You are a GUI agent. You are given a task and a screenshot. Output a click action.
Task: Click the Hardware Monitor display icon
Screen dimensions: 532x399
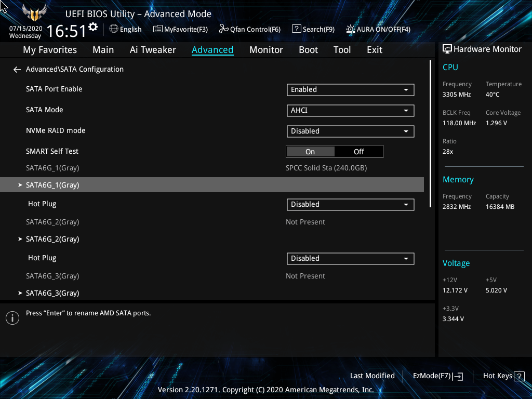(x=447, y=49)
